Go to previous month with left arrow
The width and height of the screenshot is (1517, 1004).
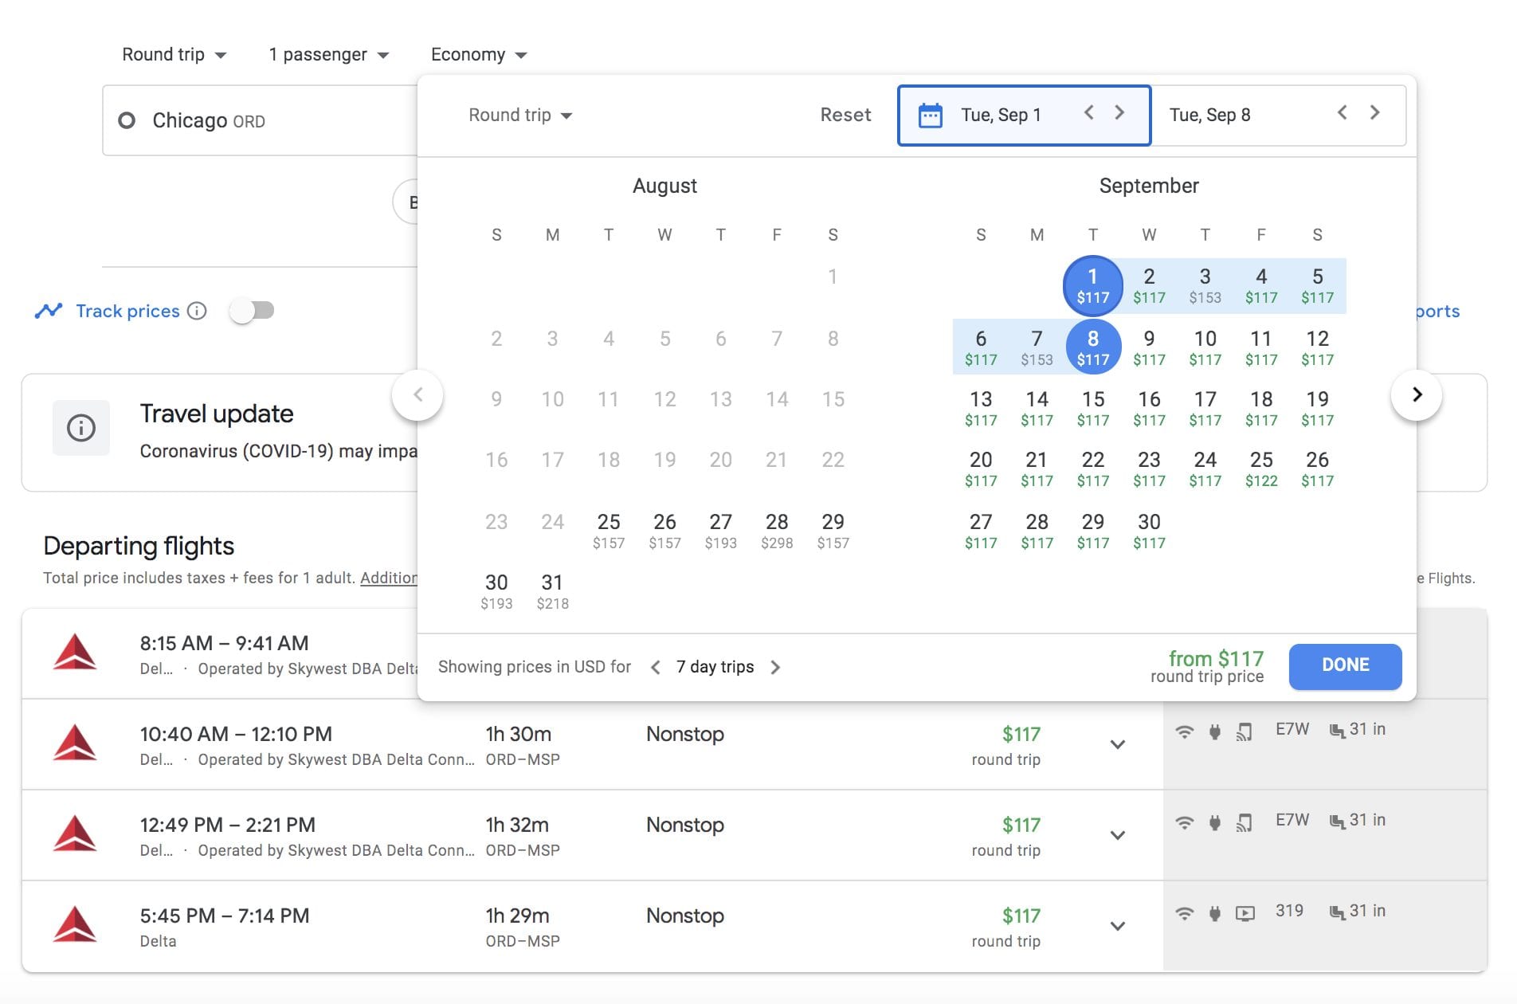point(417,395)
